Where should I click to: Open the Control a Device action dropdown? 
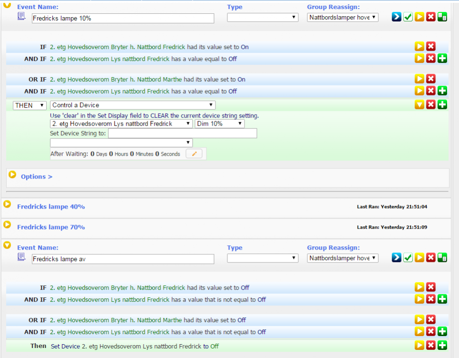(x=133, y=105)
